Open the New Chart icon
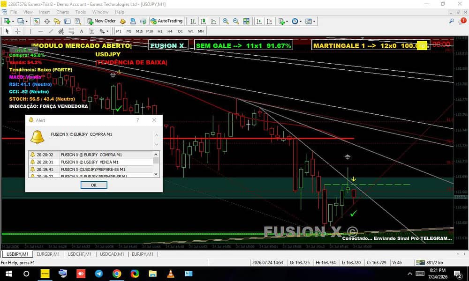The image size is (469, 281). pyautogui.click(x=7, y=21)
